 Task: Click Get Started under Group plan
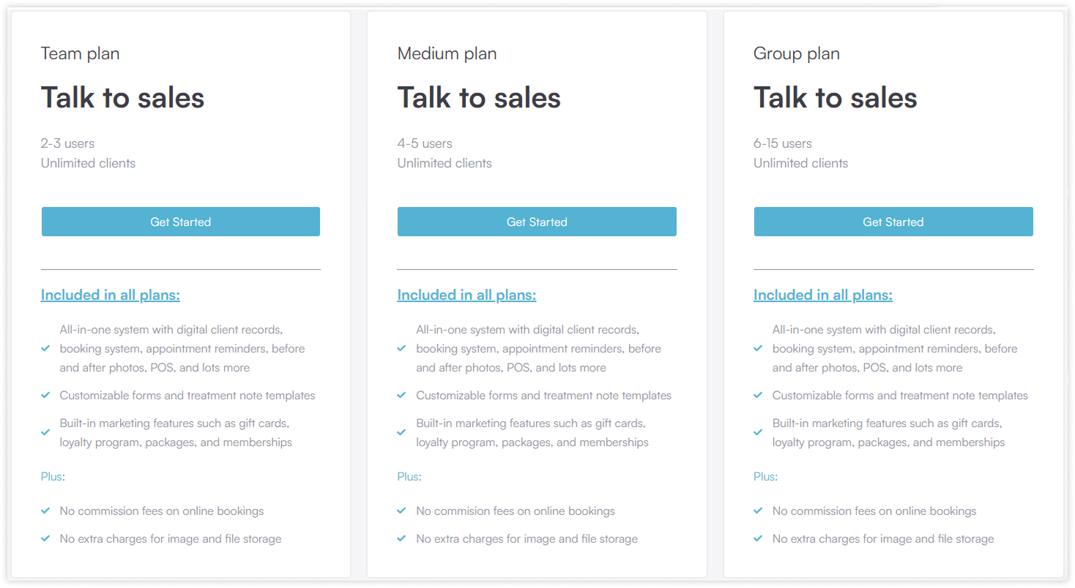tap(893, 222)
